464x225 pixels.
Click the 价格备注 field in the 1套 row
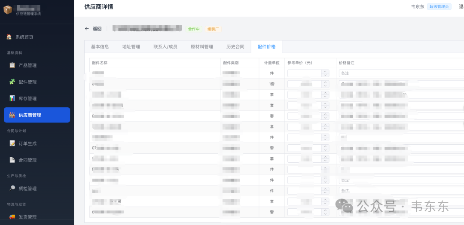point(401,84)
